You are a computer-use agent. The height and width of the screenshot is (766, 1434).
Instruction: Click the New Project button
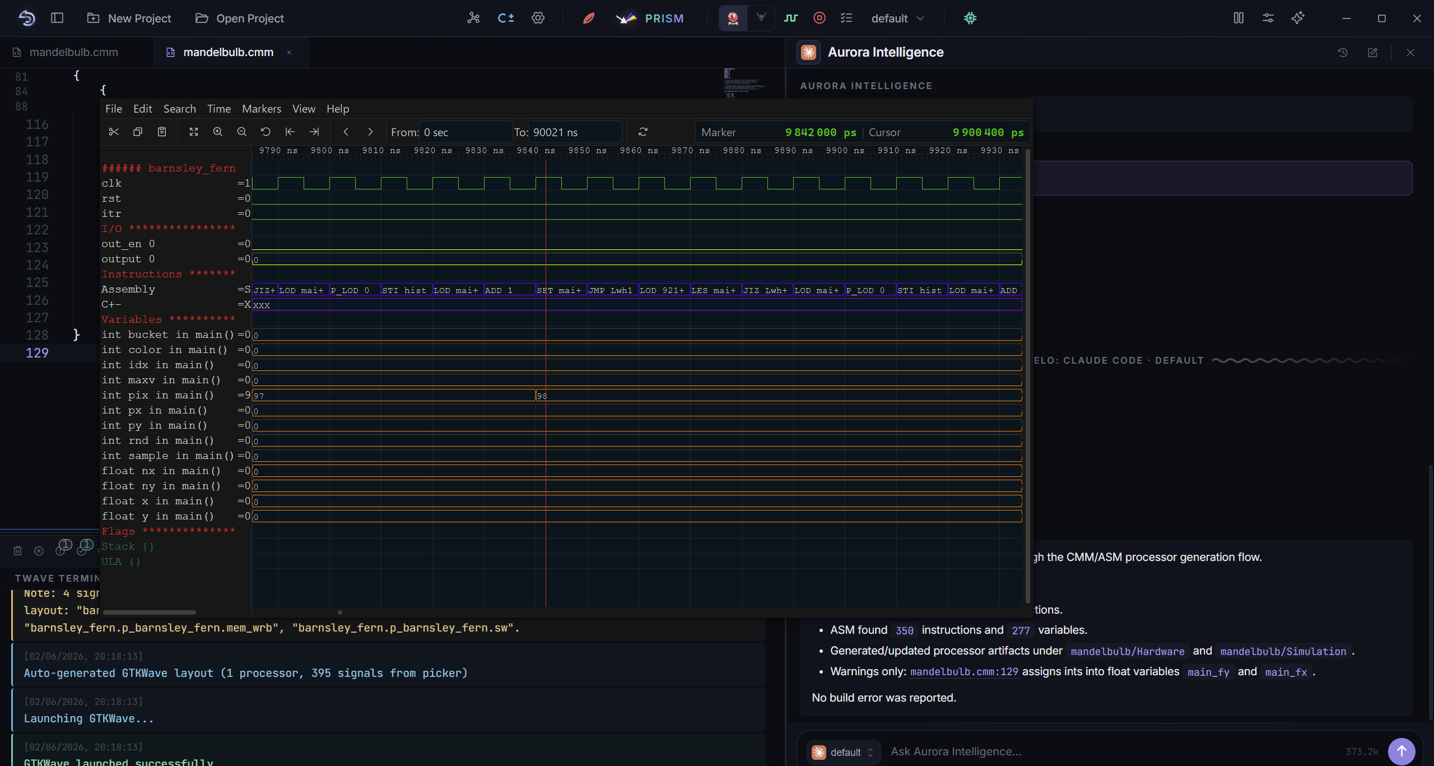point(129,18)
